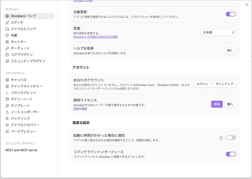The height and width of the screenshot is (179, 252).
Task: Click the ファイルリカバリー history icon
Action: coord(7,125)
